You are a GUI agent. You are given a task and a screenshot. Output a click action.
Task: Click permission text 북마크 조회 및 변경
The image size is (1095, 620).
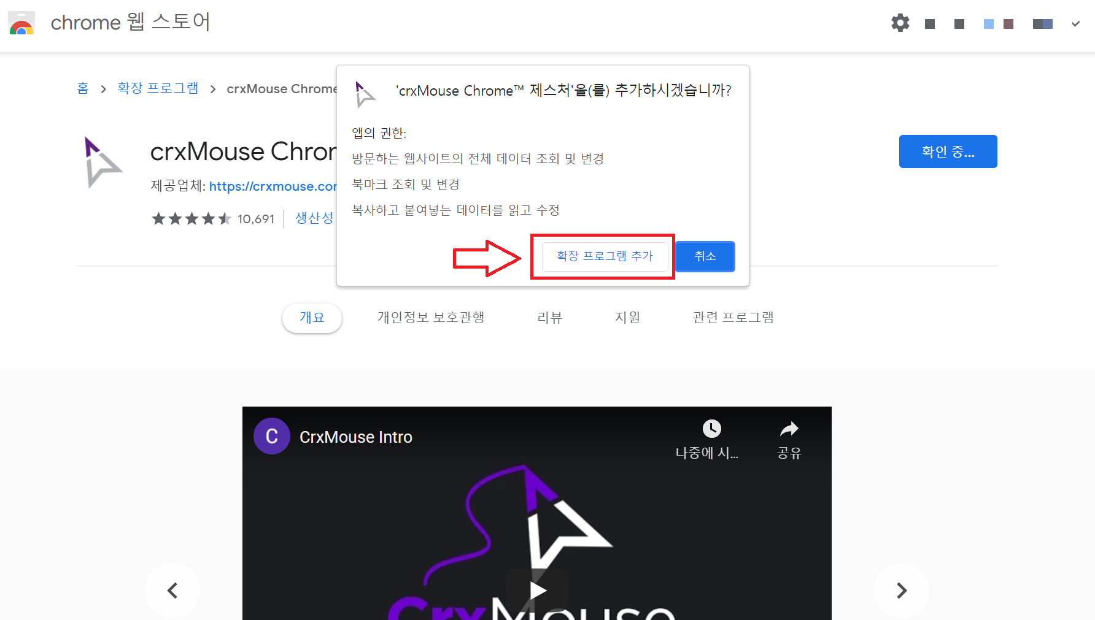pyautogui.click(x=406, y=185)
